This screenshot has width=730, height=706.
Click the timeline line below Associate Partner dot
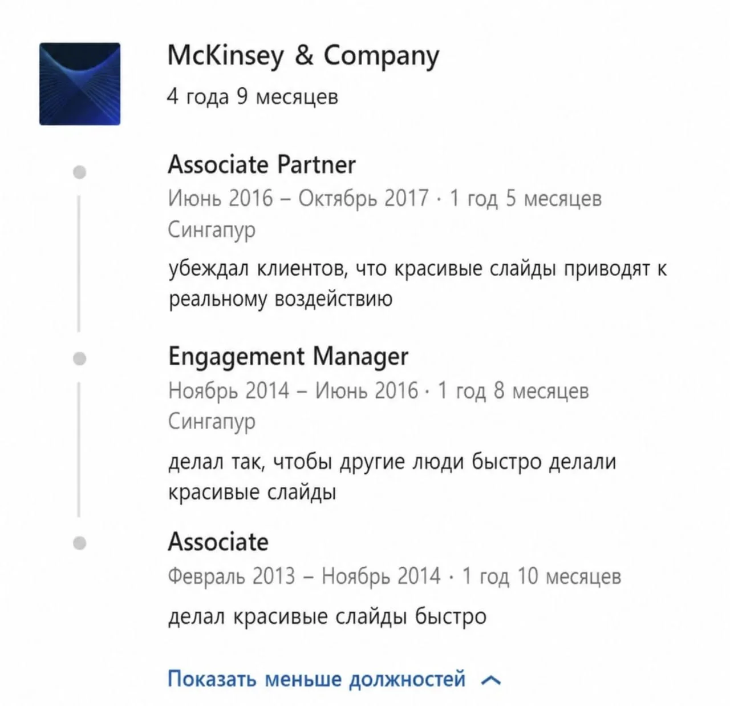(x=79, y=264)
